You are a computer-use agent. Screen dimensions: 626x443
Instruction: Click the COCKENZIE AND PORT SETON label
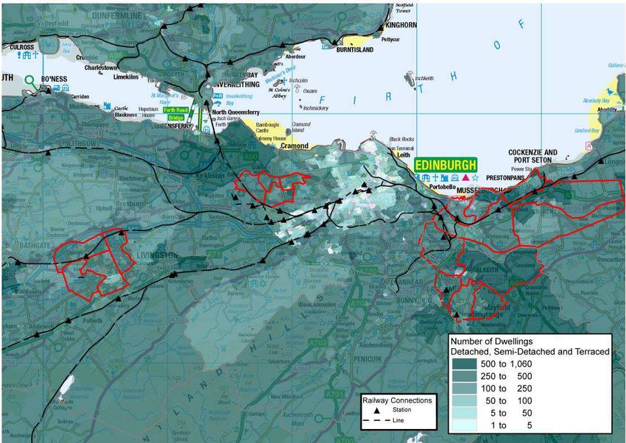click(532, 156)
